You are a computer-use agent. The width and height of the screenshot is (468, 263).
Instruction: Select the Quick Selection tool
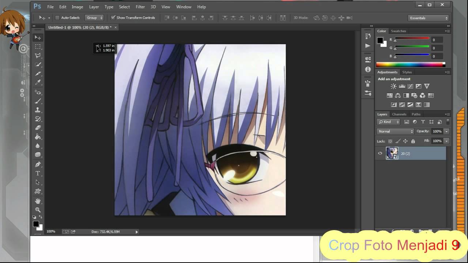tap(38, 65)
